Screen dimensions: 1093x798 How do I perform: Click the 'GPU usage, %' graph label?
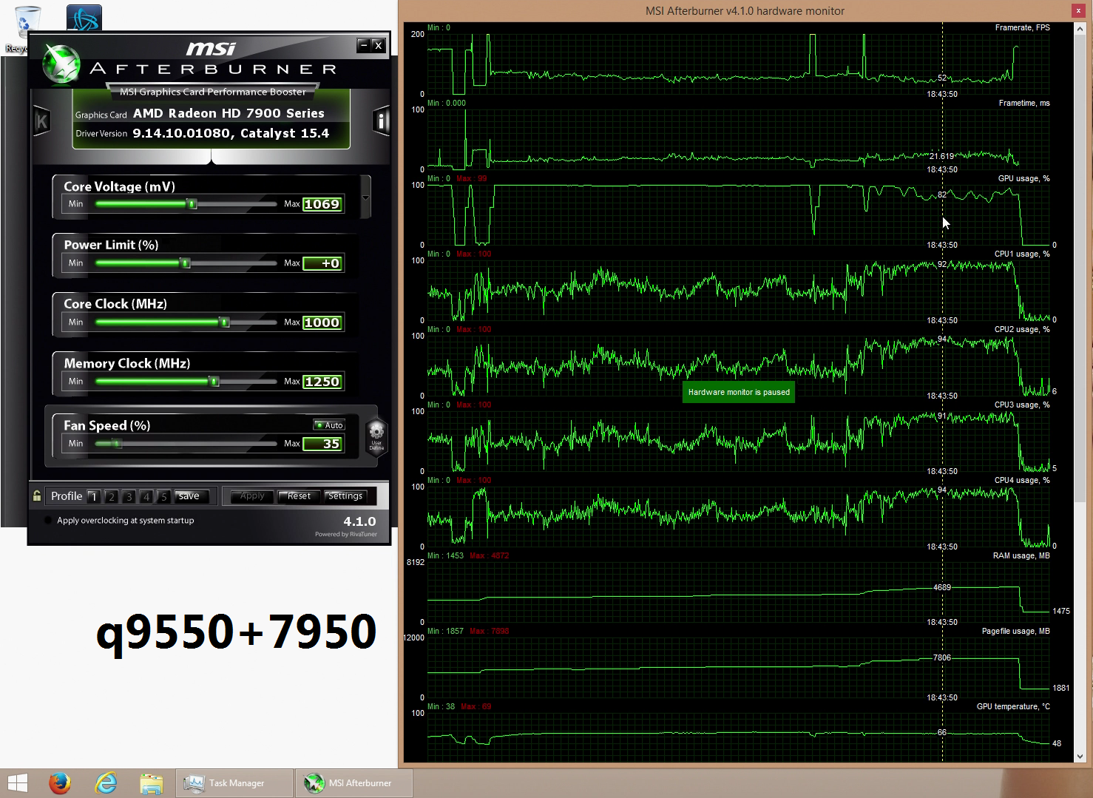pos(1023,178)
